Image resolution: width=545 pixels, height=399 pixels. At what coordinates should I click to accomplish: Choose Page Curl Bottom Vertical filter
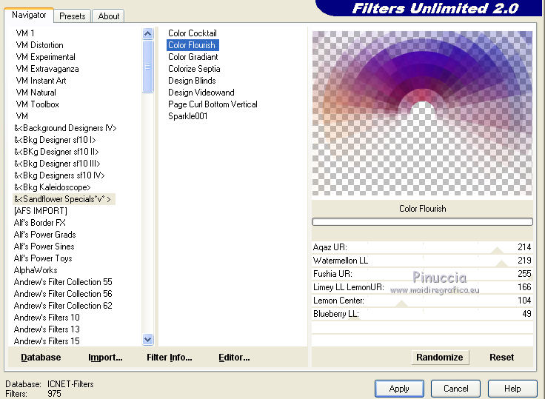213,104
